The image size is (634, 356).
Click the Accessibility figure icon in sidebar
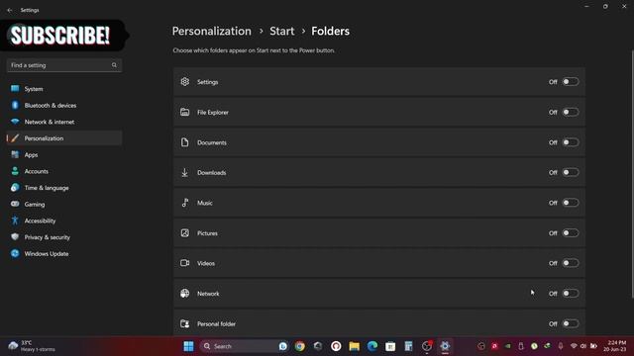[15, 221]
